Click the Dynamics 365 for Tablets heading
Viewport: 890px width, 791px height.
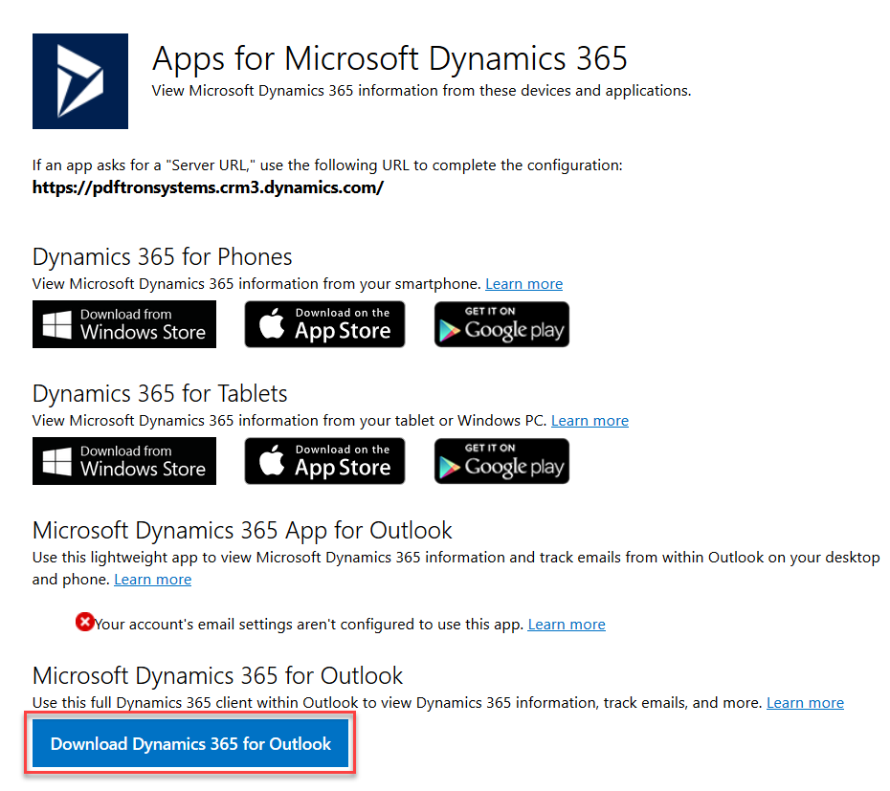pyautogui.click(x=160, y=394)
